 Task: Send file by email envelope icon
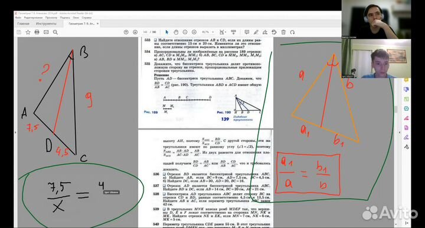point(46,32)
